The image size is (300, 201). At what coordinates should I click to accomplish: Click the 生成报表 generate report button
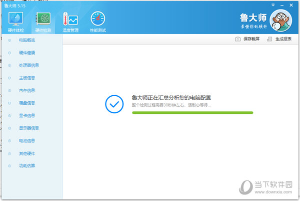point(279,39)
